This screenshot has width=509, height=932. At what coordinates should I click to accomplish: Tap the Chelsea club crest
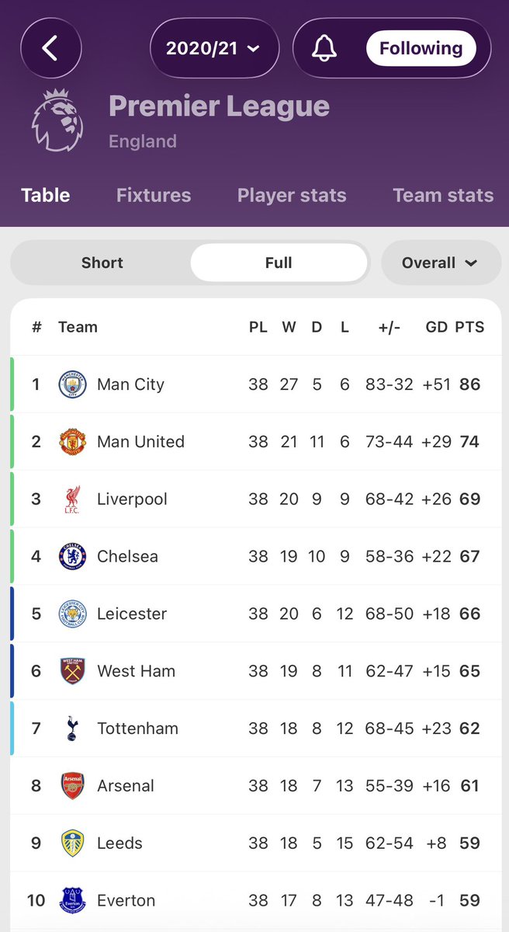click(73, 557)
